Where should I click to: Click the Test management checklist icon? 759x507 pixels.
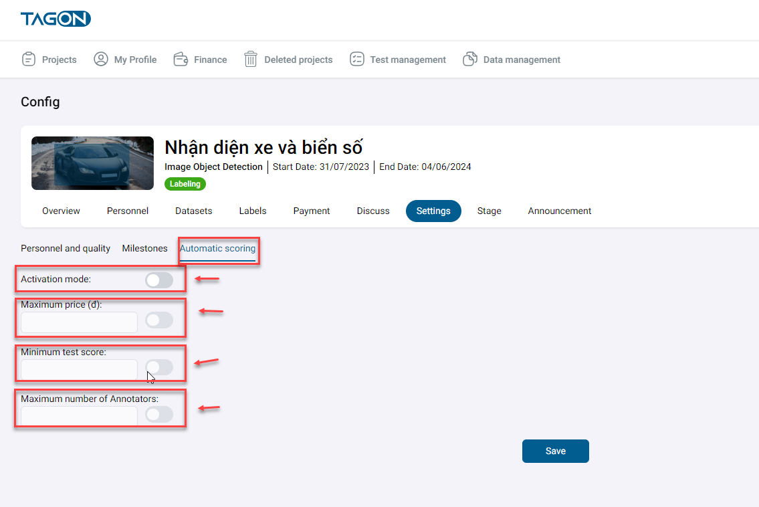tap(356, 60)
